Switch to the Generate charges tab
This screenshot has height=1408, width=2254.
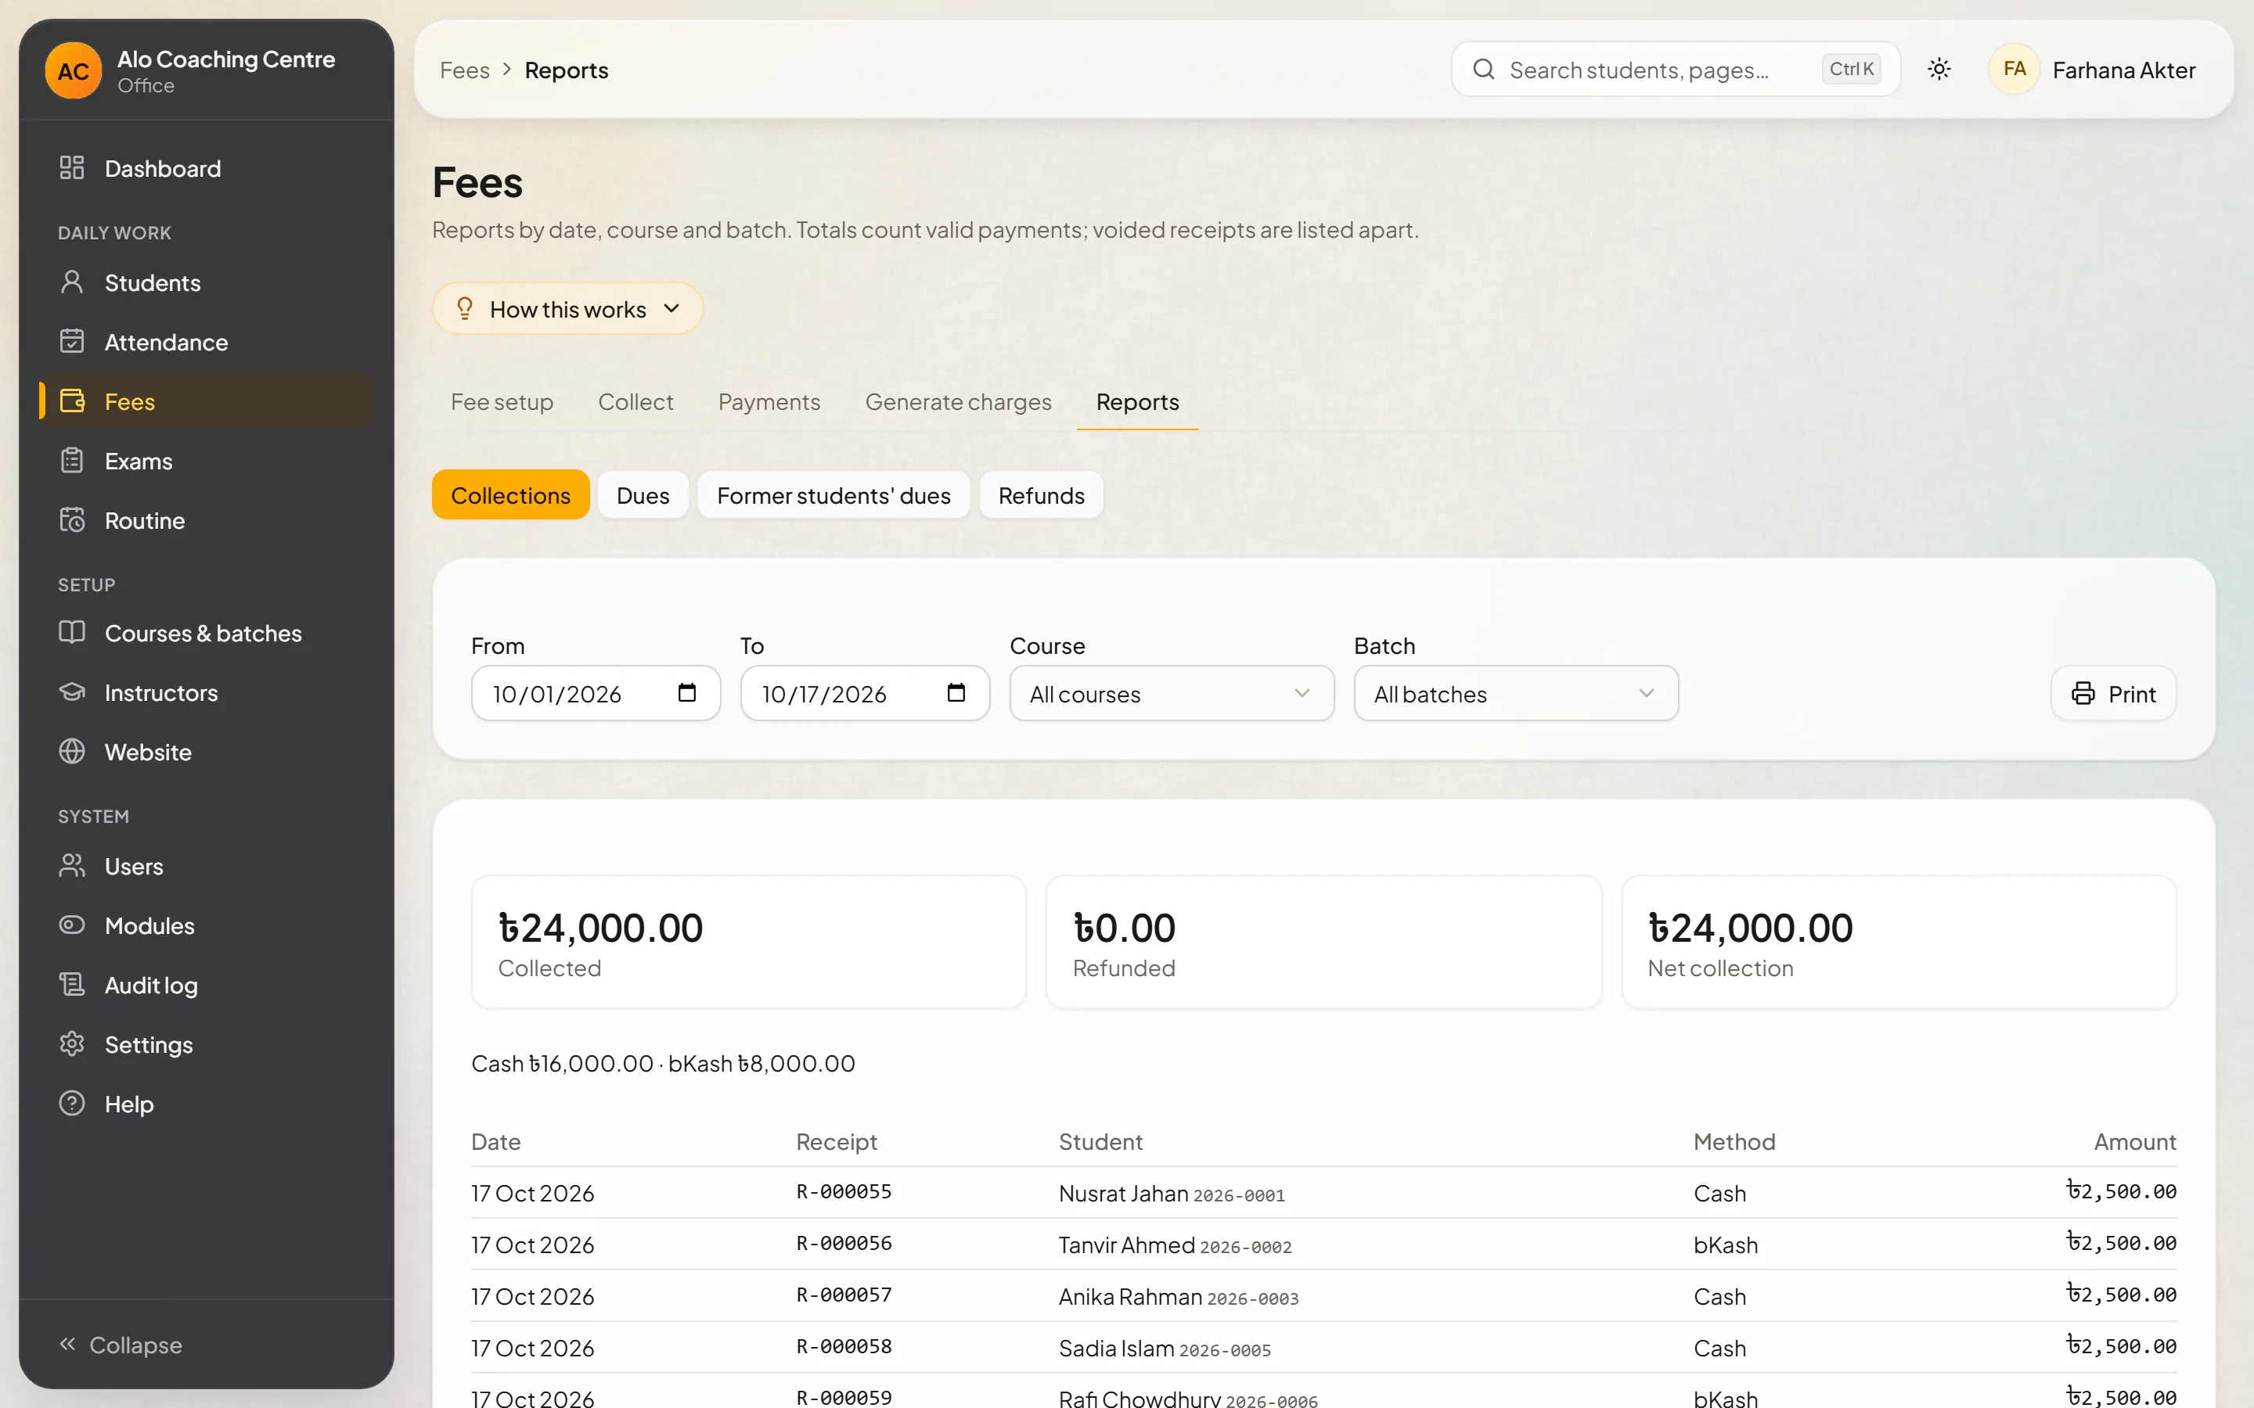tap(957, 401)
